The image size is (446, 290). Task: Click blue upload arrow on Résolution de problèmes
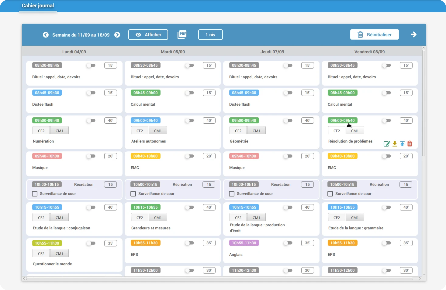(x=402, y=144)
